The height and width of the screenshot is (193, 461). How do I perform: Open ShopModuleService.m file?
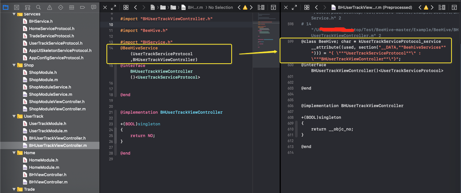coord(51,94)
